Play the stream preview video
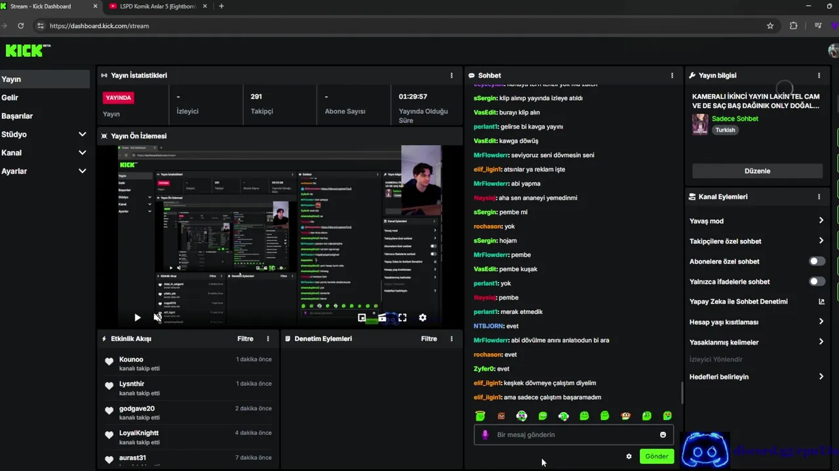 137,317
